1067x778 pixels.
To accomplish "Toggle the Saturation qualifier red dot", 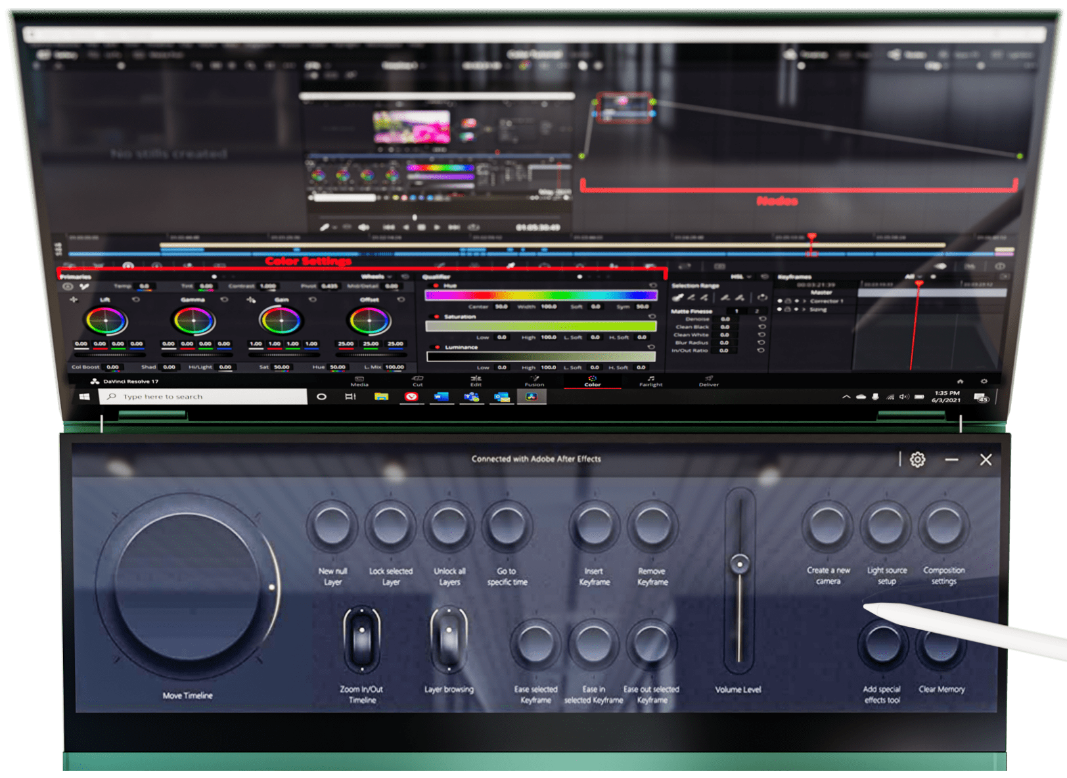I will [x=436, y=317].
